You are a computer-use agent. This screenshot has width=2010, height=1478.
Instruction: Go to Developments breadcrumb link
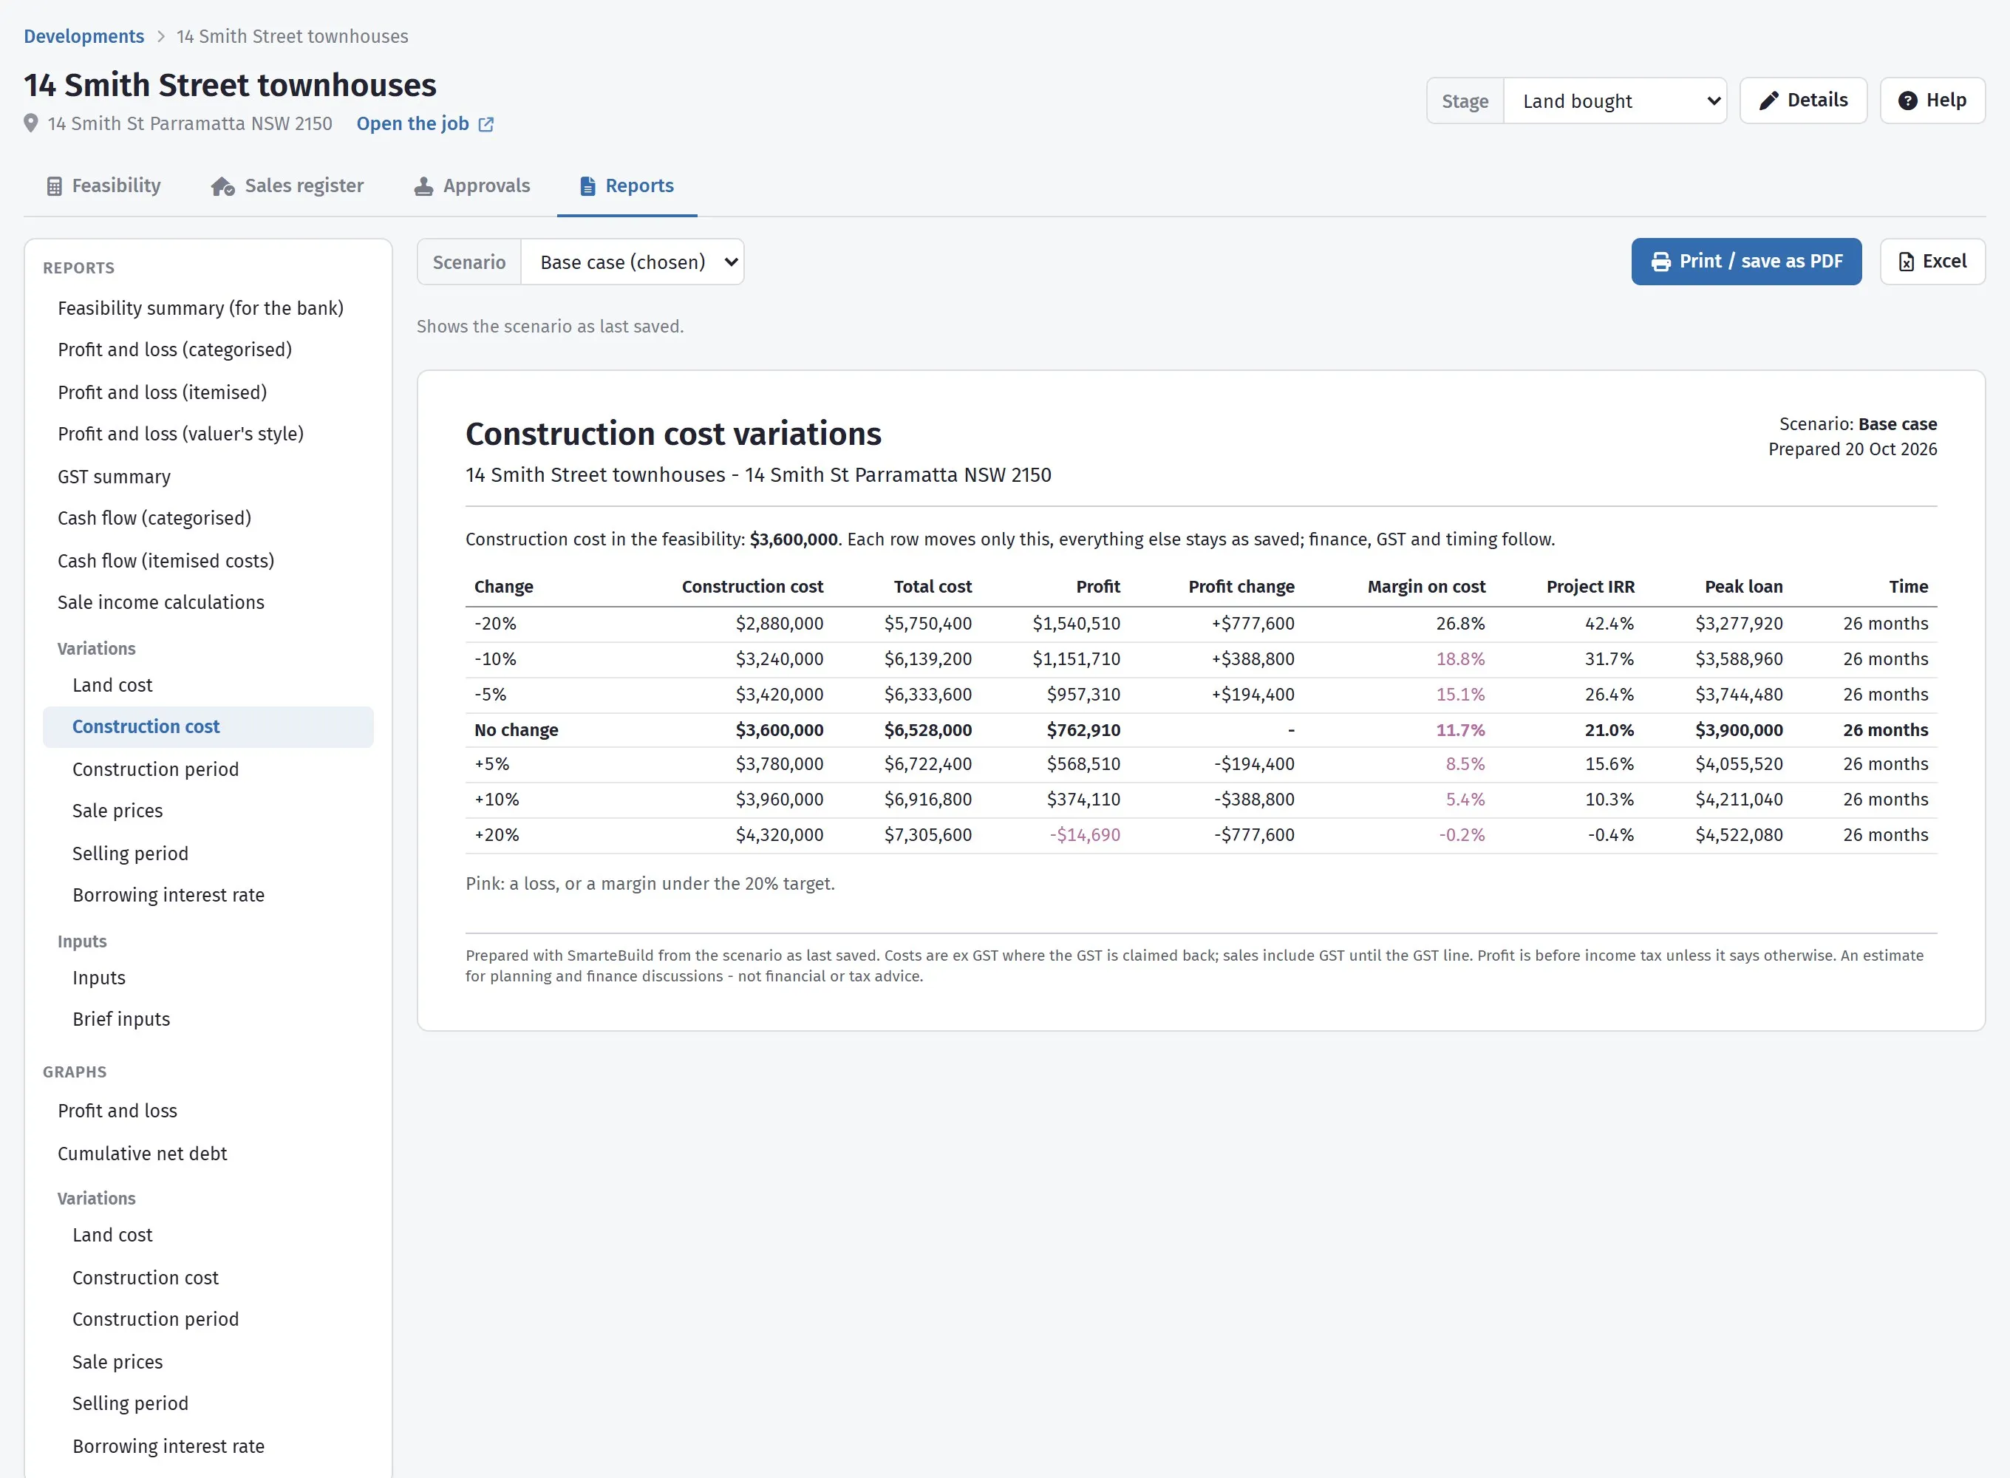point(84,37)
